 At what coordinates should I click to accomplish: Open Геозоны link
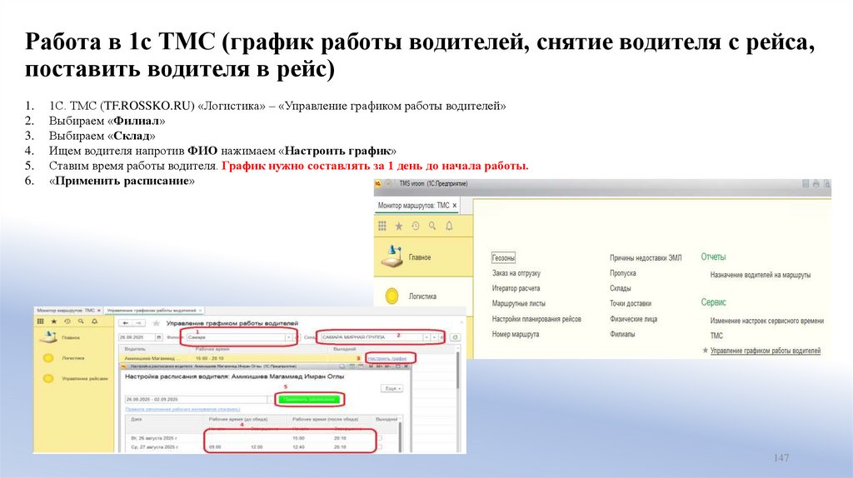[503, 258]
